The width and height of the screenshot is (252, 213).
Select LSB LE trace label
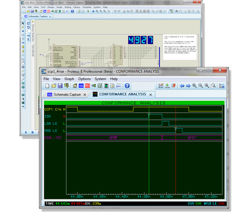51,124
